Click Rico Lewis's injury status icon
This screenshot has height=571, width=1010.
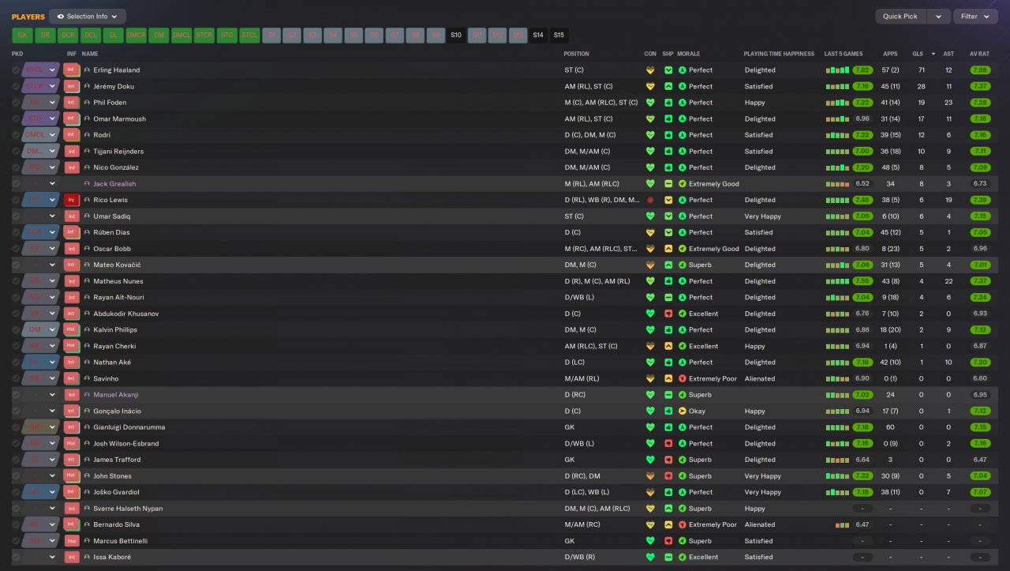pyautogui.click(x=71, y=200)
